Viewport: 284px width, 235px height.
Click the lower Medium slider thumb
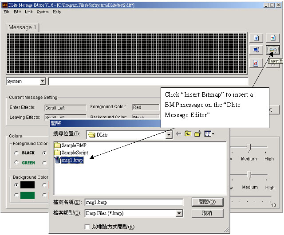(249, 175)
